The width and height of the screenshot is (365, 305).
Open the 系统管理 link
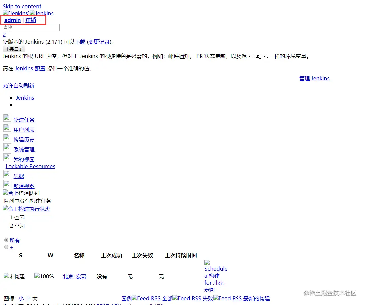pyautogui.click(x=24, y=150)
